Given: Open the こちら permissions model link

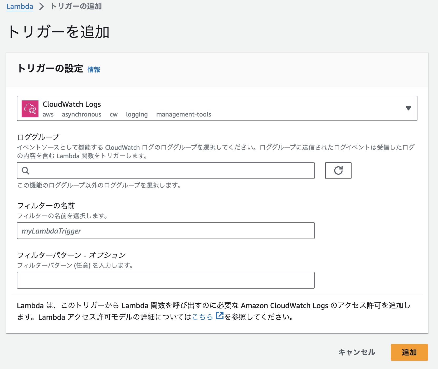Looking at the screenshot, I should [202, 317].
